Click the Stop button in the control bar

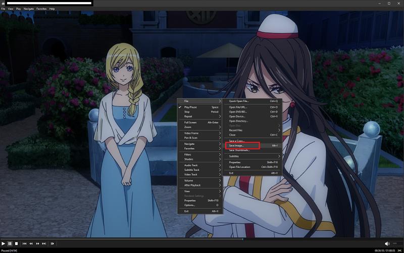point(17,243)
